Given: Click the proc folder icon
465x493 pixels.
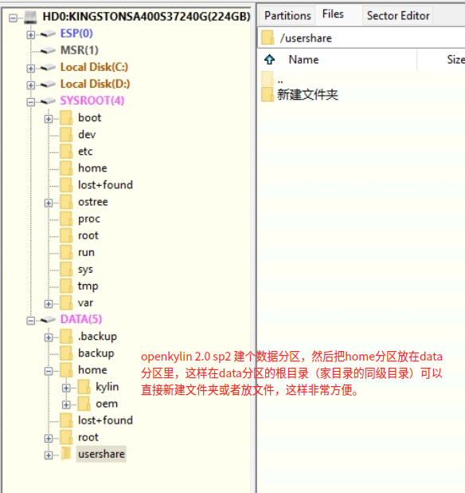Looking at the screenshot, I should click(x=66, y=219).
